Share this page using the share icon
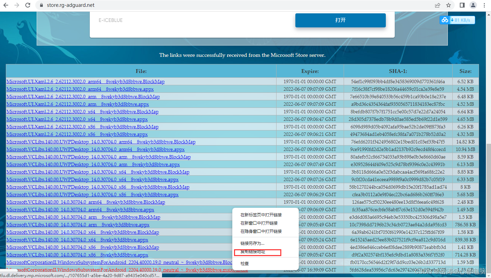The image size is (491, 278). [438, 5]
